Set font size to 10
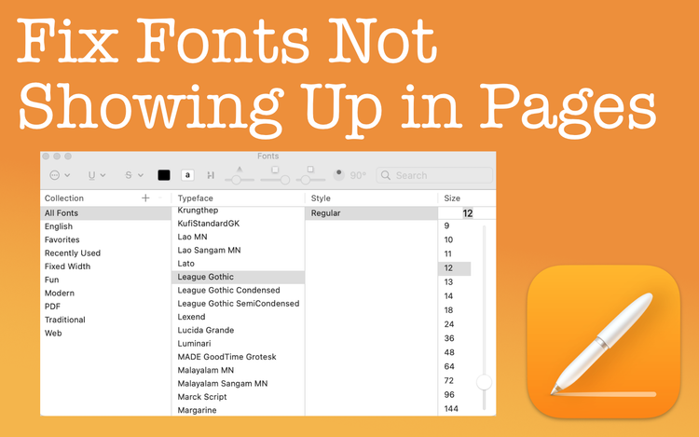This screenshot has height=437, width=699. pyautogui.click(x=454, y=239)
